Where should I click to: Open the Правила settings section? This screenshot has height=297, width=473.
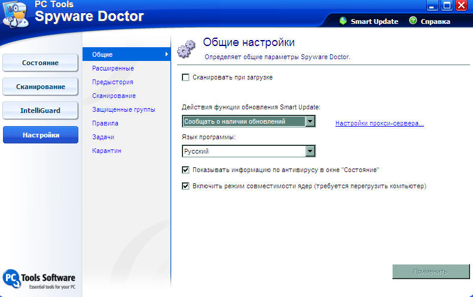[x=105, y=123]
